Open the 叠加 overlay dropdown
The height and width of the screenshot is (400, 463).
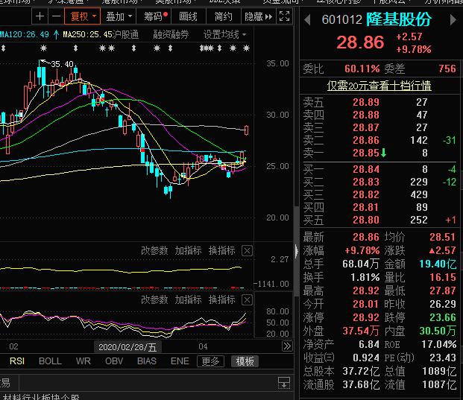[x=119, y=16]
